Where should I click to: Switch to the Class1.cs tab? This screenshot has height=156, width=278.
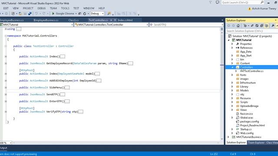[73, 20]
